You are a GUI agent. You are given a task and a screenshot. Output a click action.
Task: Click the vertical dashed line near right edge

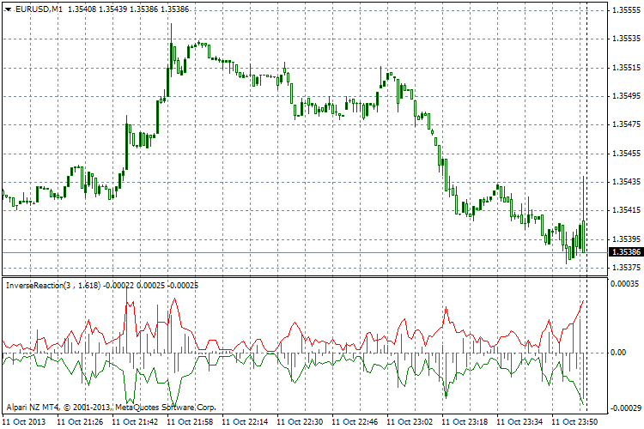(x=588, y=129)
